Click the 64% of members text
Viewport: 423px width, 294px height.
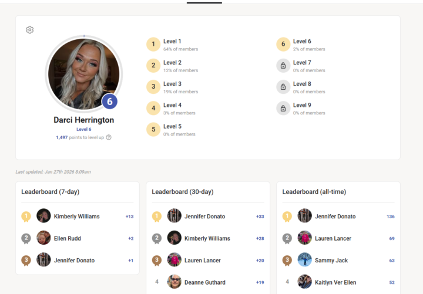[x=181, y=49]
